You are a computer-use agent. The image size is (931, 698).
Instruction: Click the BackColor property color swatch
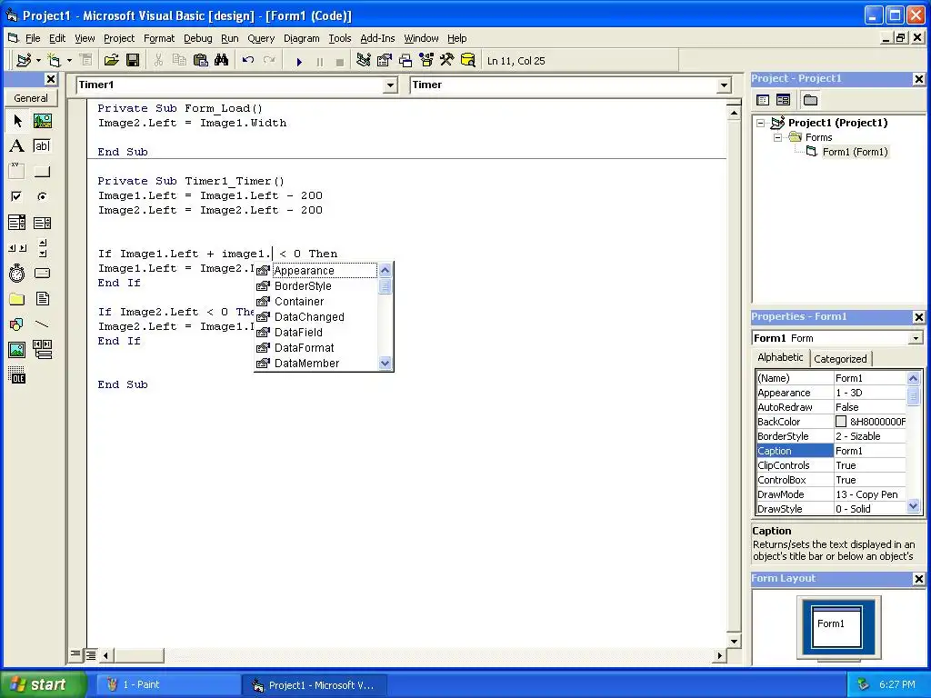pos(841,422)
